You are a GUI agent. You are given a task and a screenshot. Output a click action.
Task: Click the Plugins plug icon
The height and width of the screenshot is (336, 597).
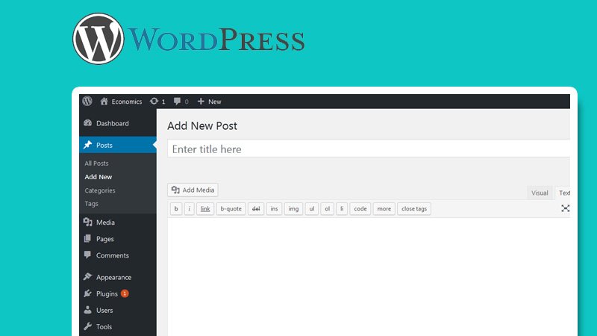point(87,293)
